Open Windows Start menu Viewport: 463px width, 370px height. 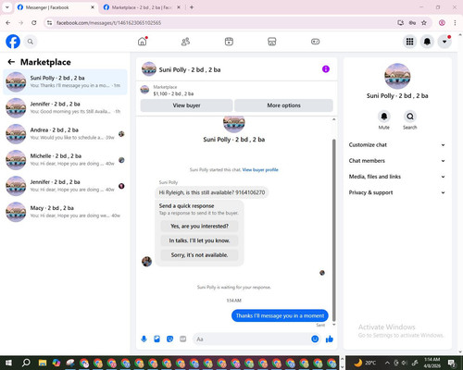(x=8, y=363)
